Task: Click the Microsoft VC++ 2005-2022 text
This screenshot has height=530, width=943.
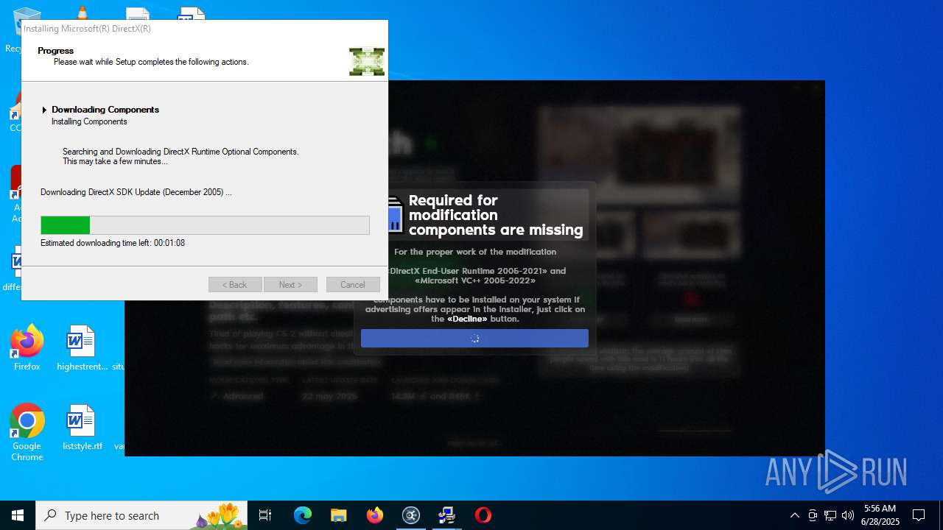Action: click(x=475, y=280)
